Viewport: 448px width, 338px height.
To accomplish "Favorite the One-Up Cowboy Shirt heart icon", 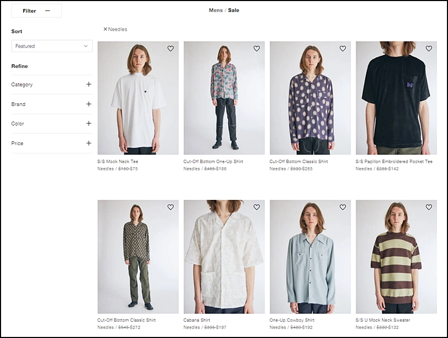I will click(x=343, y=207).
